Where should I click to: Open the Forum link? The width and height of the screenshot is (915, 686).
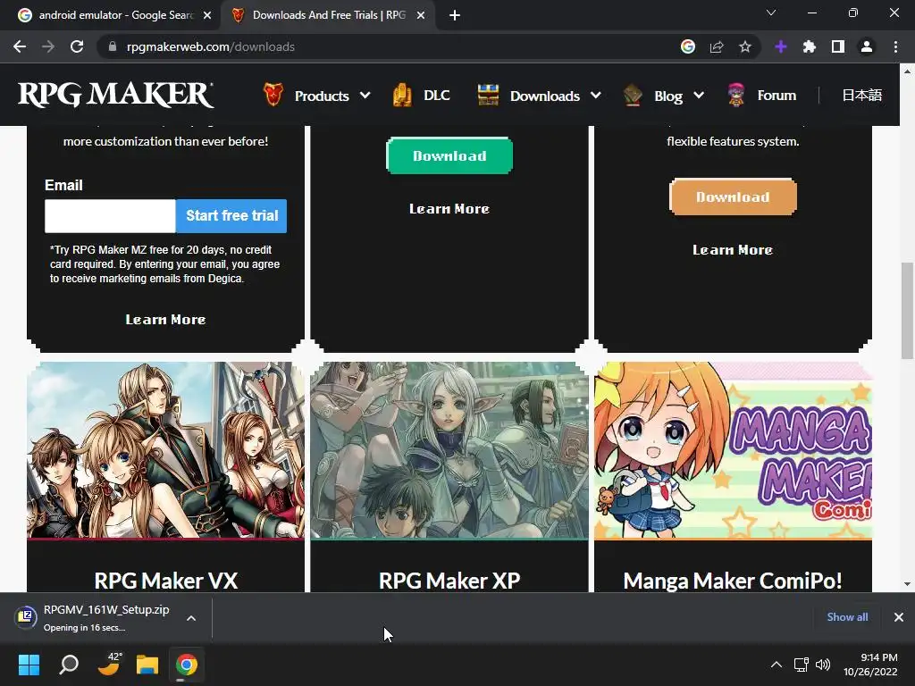776,95
